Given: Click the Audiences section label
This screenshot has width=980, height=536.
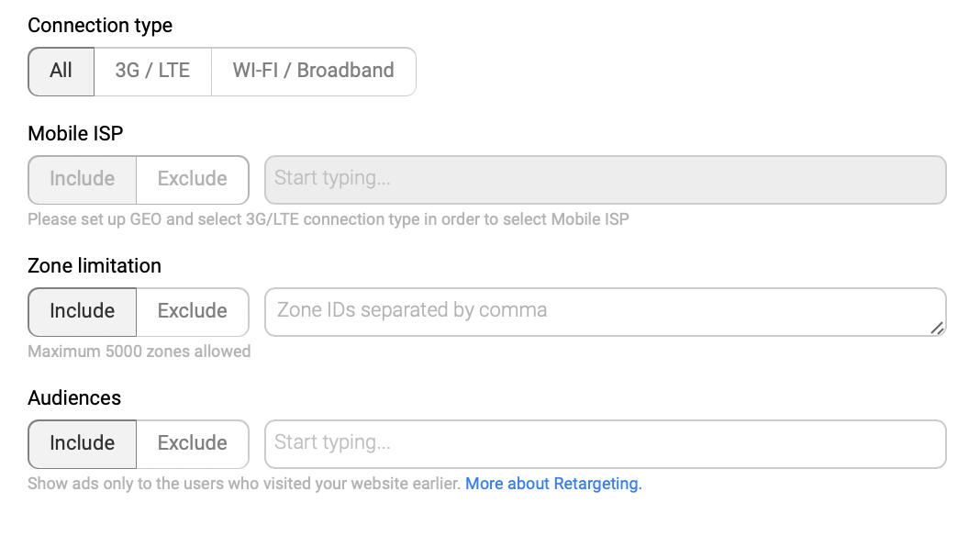Looking at the screenshot, I should pyautogui.click(x=74, y=398).
